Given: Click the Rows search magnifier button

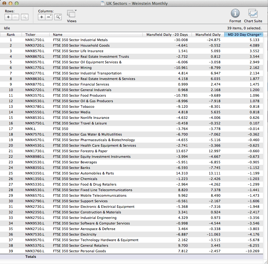Looking at the screenshot, I should (24, 17).
